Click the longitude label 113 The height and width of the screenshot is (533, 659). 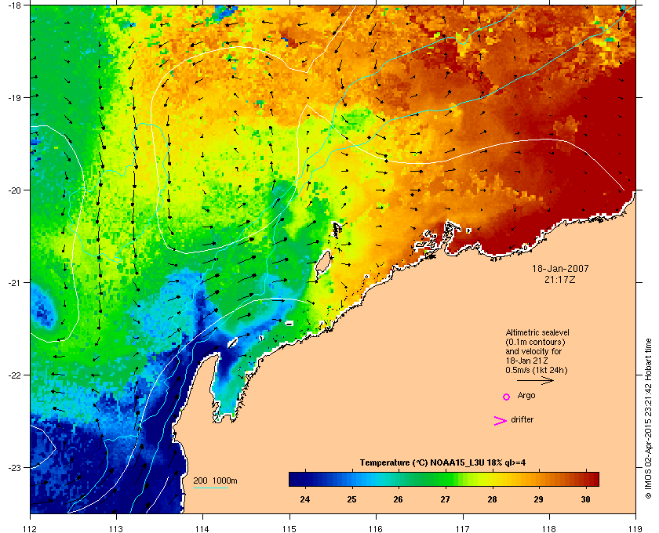click(x=116, y=528)
